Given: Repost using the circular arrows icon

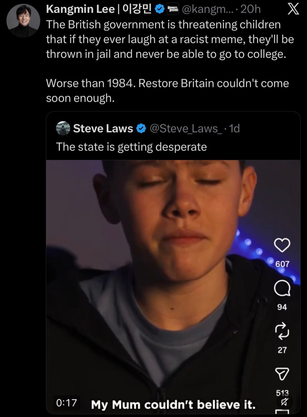Looking at the screenshot, I should pyautogui.click(x=282, y=331).
